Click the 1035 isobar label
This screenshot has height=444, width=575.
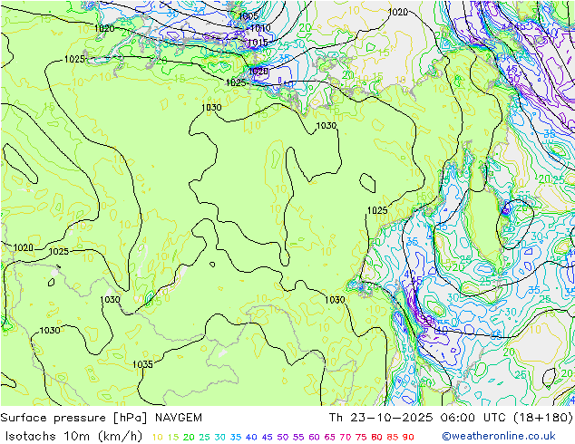point(142,364)
